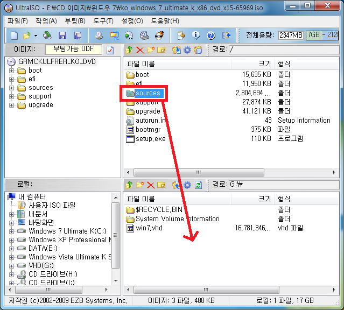This screenshot has width=344, height=310.
Task: Open image information with the 'i' icon
Action: [196, 36]
